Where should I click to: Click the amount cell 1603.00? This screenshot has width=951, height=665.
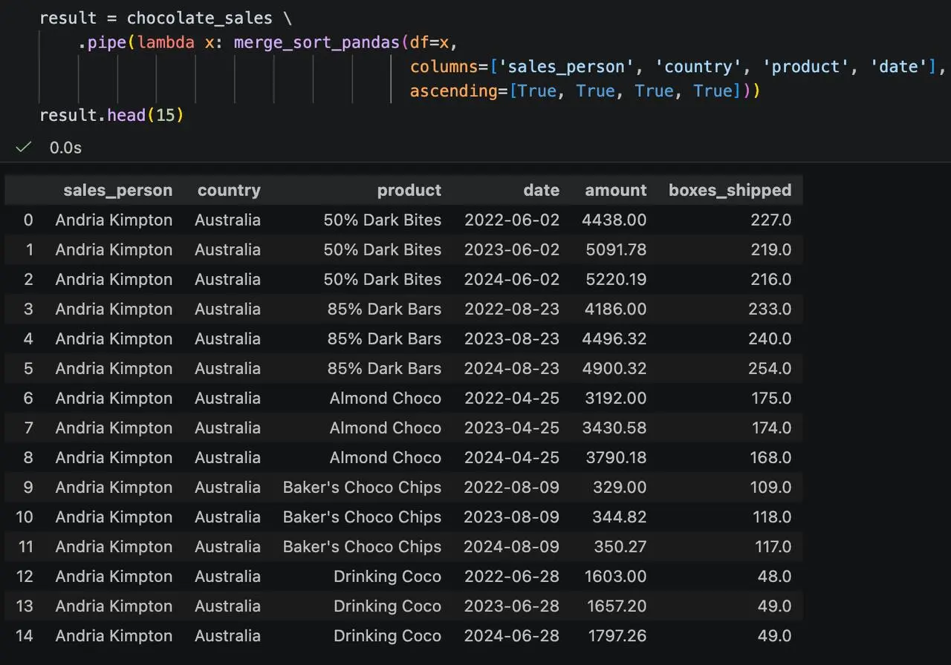pos(615,576)
